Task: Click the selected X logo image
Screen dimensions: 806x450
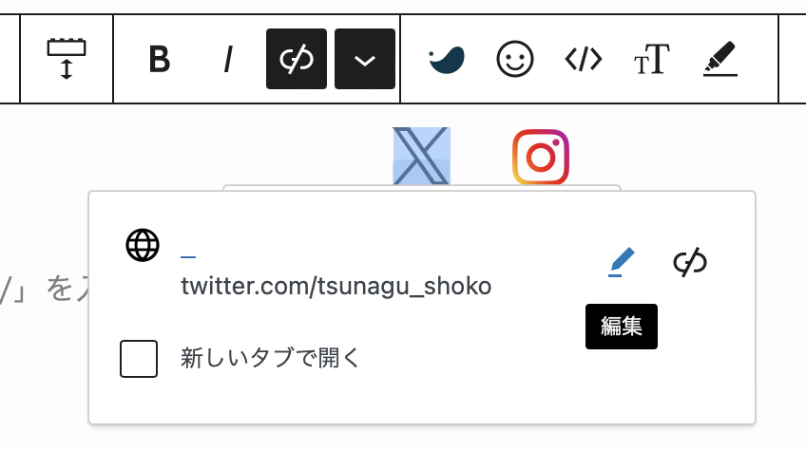Action: click(x=421, y=156)
